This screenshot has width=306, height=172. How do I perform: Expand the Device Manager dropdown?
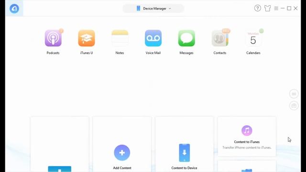point(153,9)
